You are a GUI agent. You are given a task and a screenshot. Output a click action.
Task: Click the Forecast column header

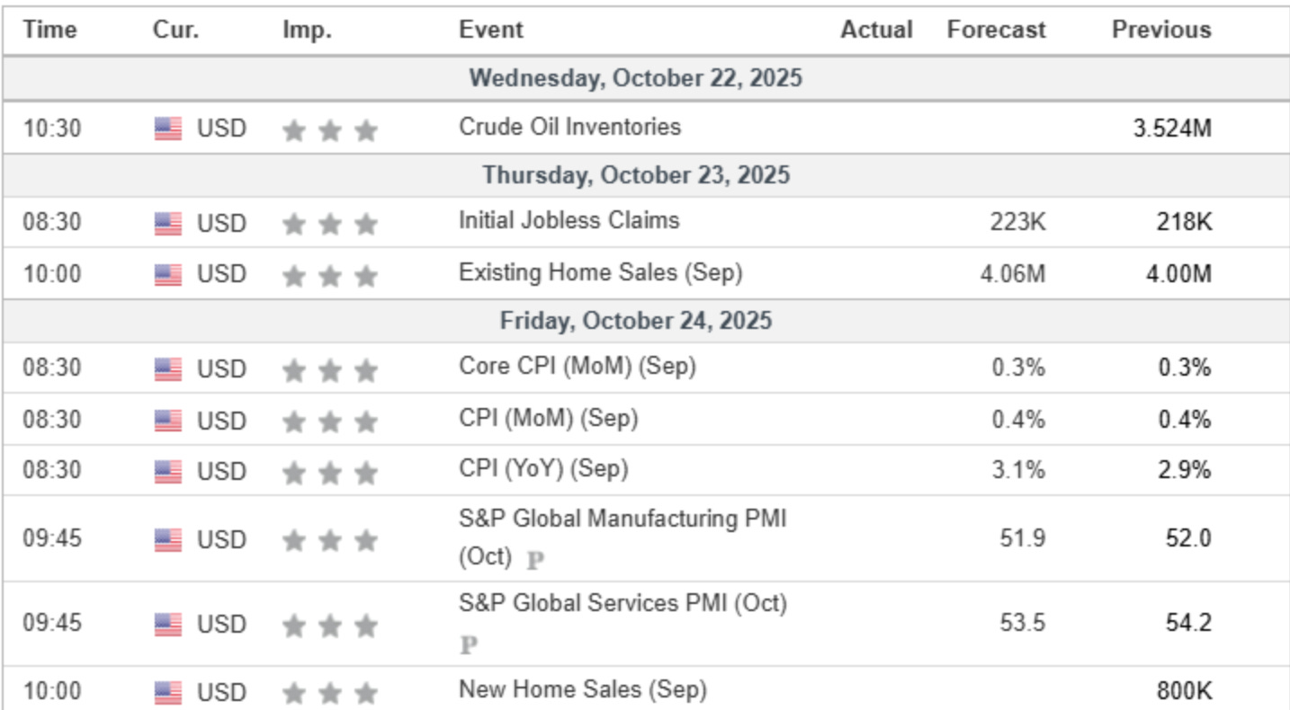(x=996, y=30)
